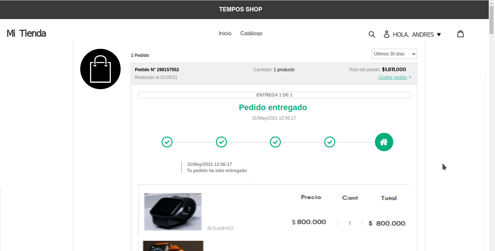
Task: Click the second order progress checkmark
Action: pos(221,142)
